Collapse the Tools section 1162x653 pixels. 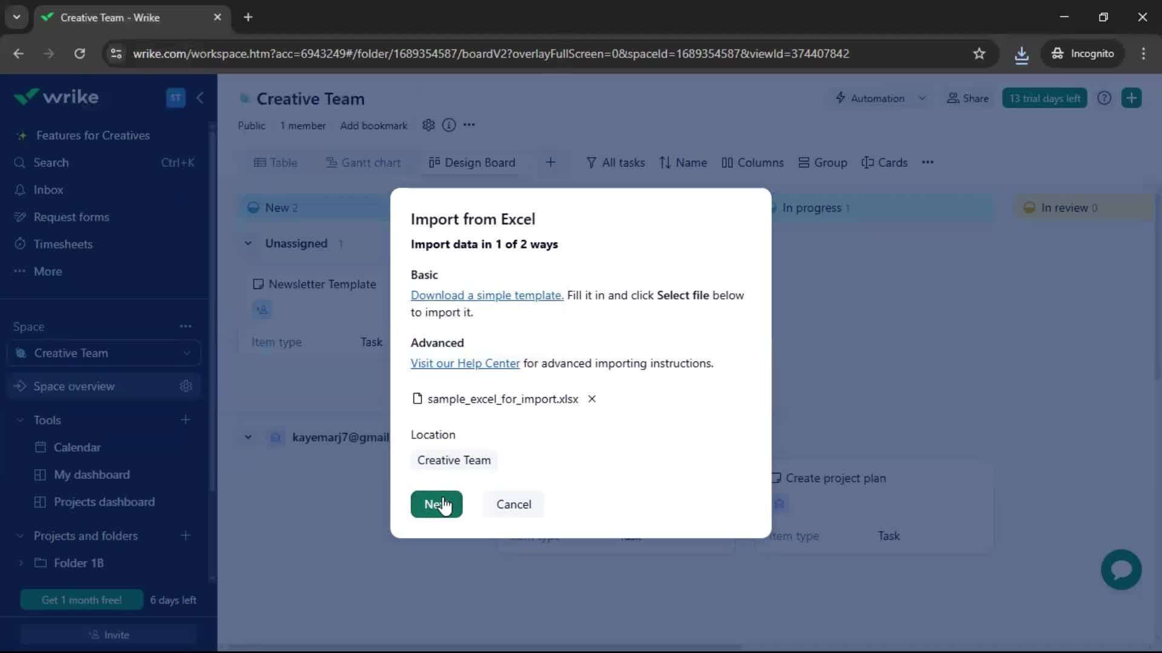coord(20,420)
